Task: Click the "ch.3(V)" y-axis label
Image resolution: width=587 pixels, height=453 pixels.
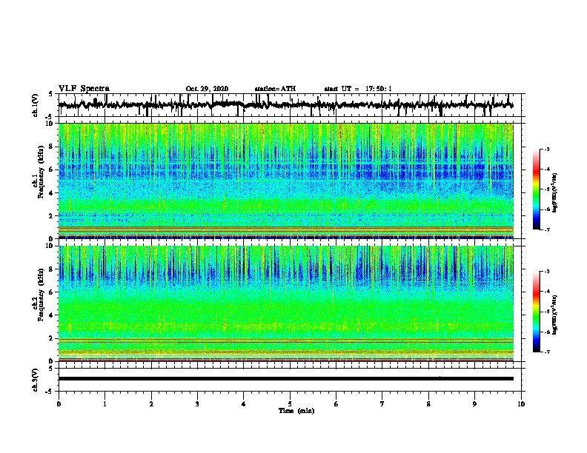Action: coord(36,380)
